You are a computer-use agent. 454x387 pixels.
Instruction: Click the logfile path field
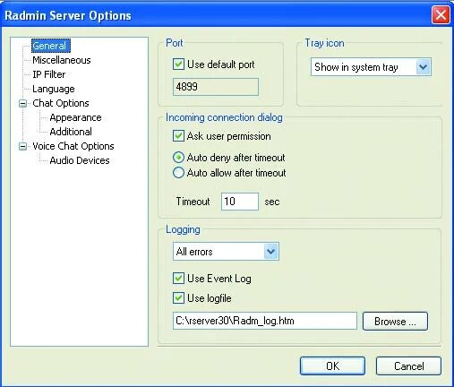coord(265,321)
